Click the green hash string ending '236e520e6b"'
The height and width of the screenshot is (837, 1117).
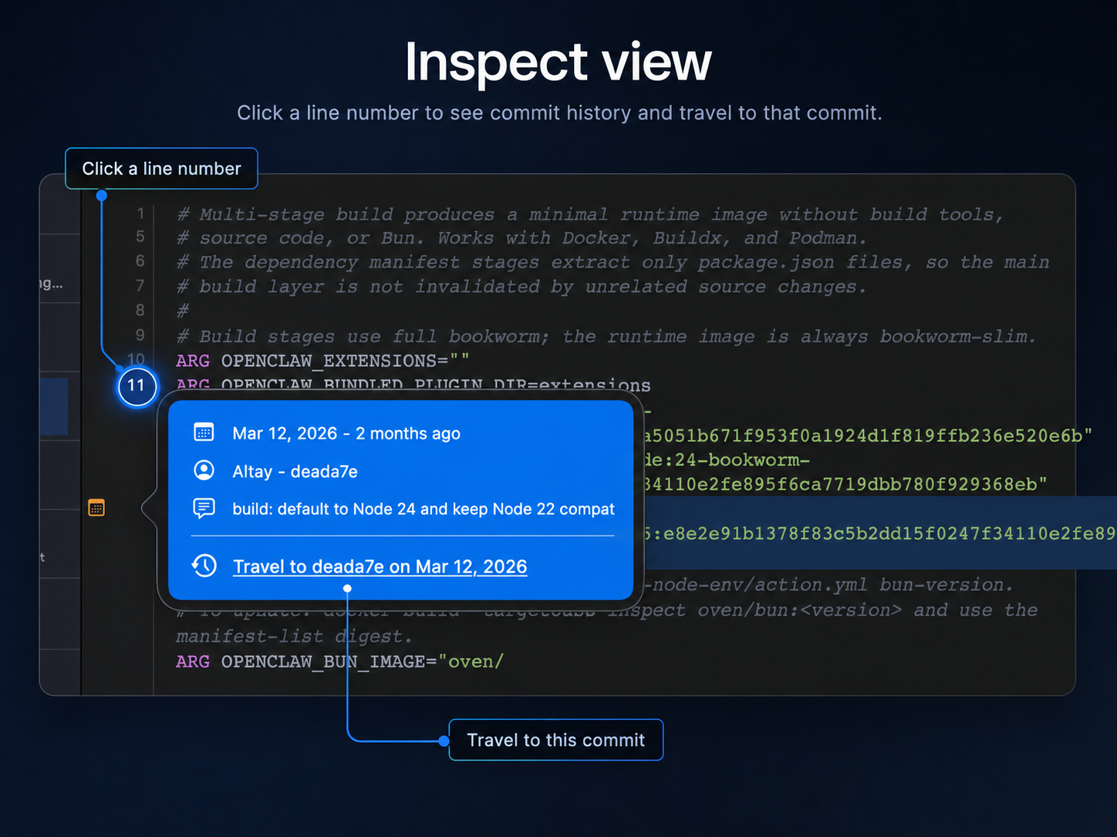click(867, 435)
